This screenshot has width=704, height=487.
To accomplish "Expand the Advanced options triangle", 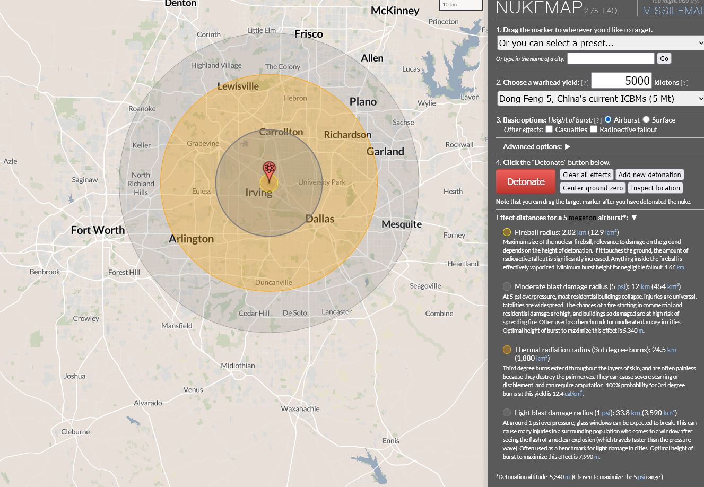I will pyautogui.click(x=567, y=146).
